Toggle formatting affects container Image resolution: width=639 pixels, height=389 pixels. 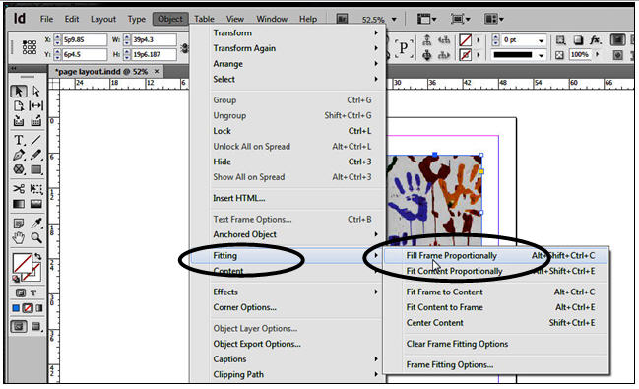click(20, 292)
